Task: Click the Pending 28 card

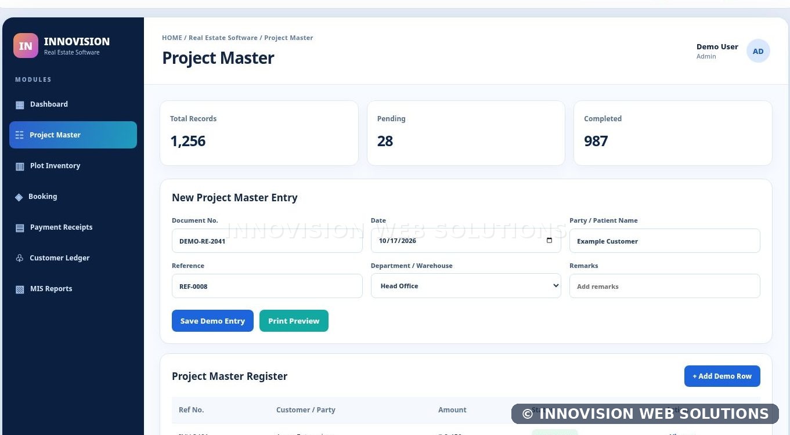Action: pos(466,133)
